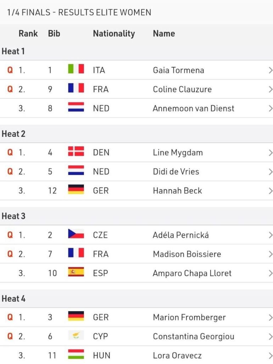The width and height of the screenshot is (273, 364).
Task: Click the Czech flag beside Adéla Pernická
Action: point(76,234)
